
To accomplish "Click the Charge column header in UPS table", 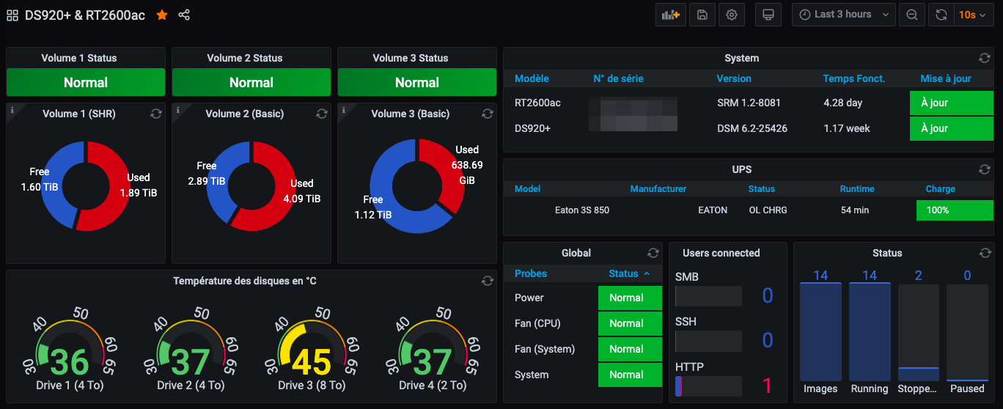I will 940,188.
